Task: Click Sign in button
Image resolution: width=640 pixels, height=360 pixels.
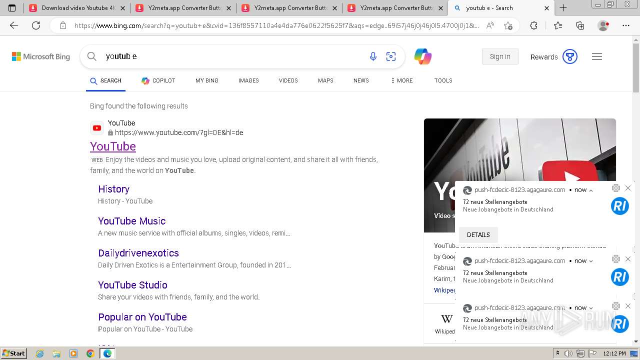Action: [500, 56]
